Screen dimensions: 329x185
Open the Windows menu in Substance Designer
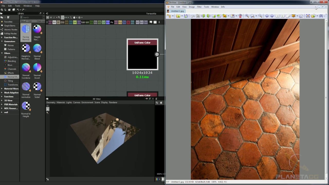tap(28, 6)
